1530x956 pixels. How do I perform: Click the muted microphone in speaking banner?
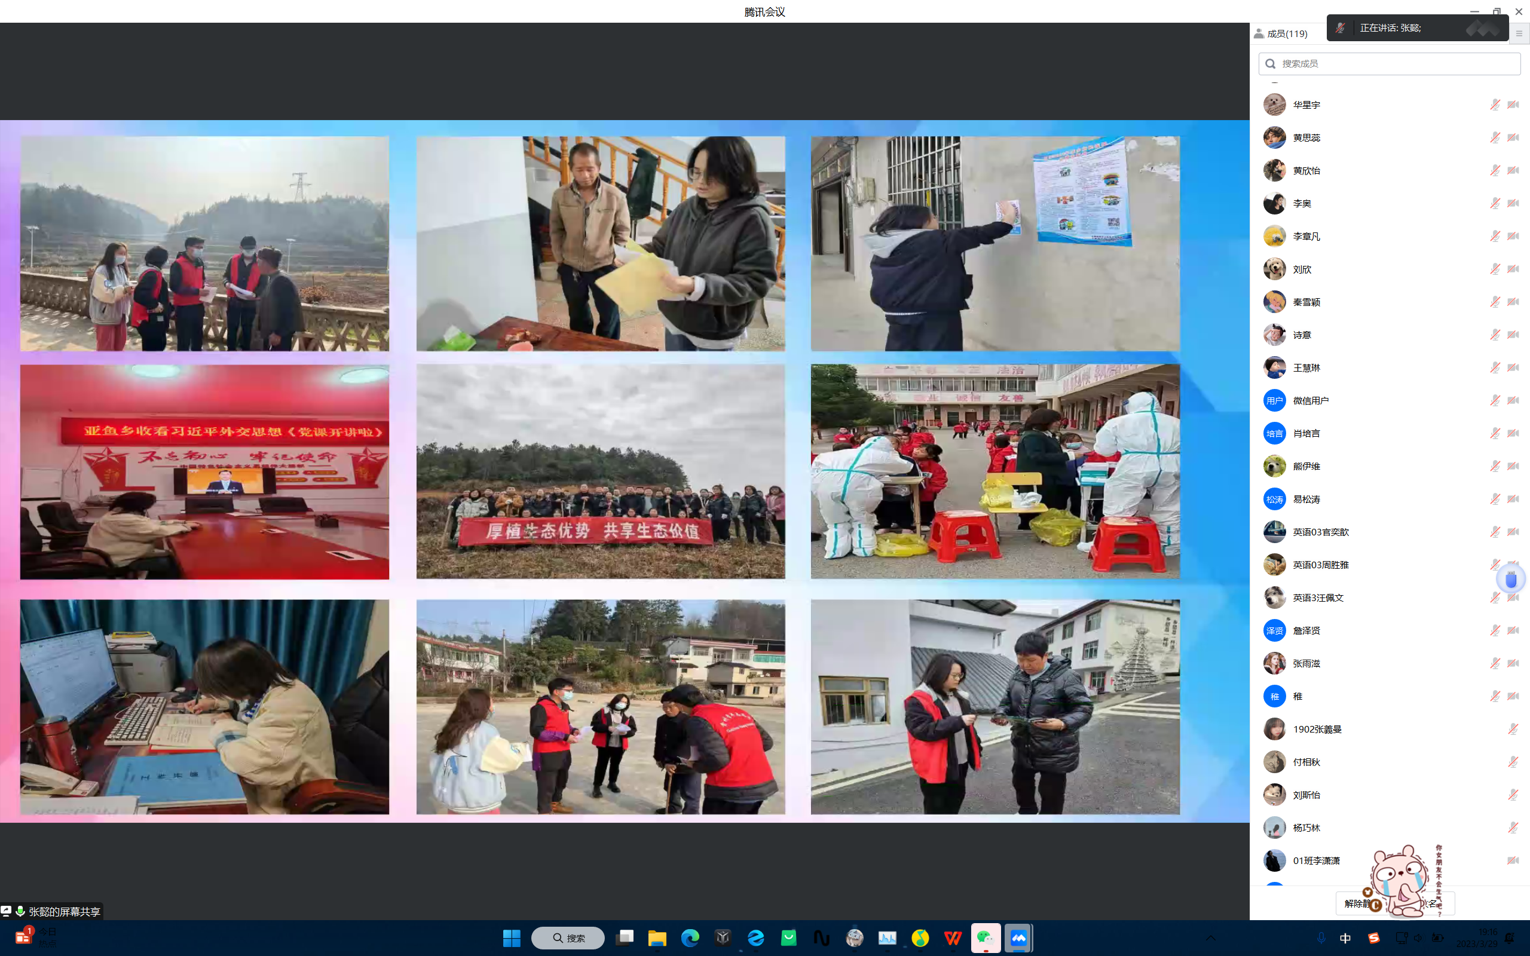(1341, 28)
